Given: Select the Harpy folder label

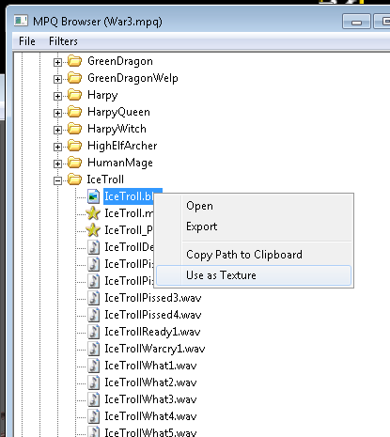Looking at the screenshot, I should click(102, 95).
